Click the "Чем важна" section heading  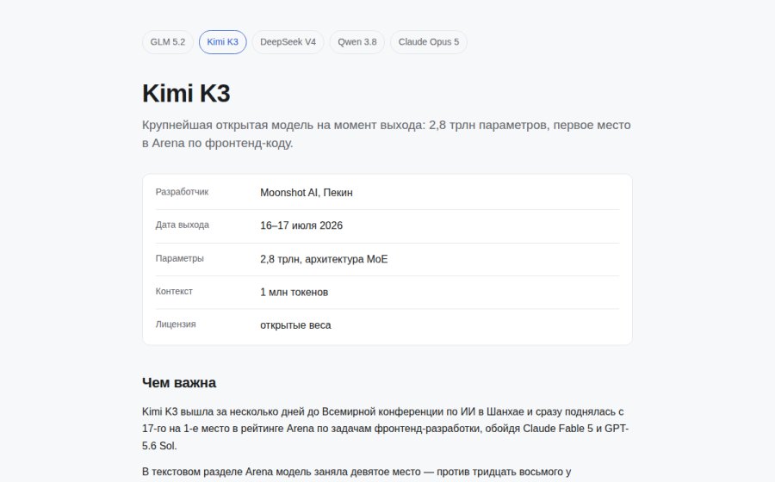[179, 383]
